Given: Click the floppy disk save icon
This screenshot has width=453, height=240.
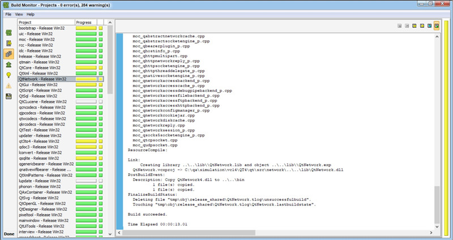Looking at the screenshot, I should tap(9, 96).
